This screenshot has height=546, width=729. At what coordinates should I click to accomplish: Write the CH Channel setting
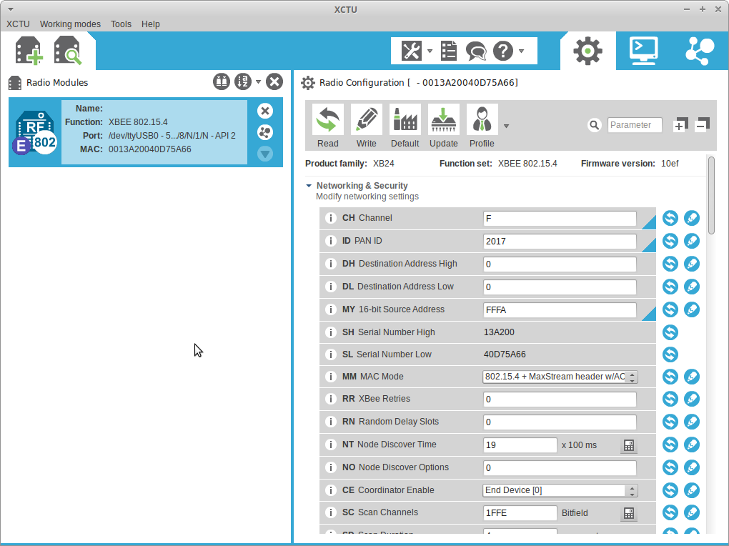coord(692,218)
